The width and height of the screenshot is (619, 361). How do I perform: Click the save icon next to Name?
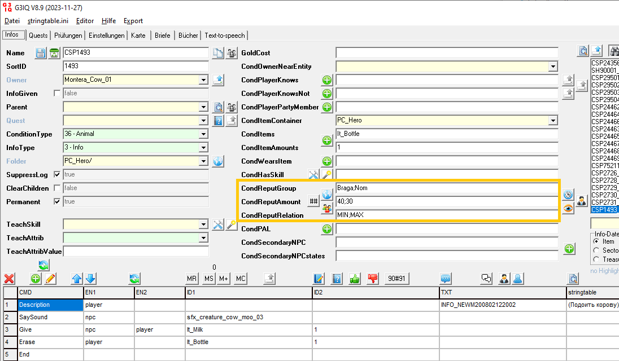pyautogui.click(x=41, y=53)
